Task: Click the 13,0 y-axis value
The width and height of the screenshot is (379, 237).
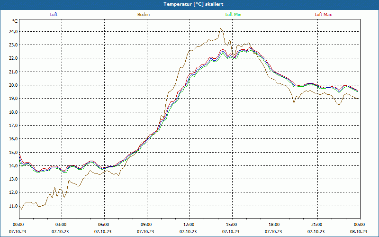Action: (x=13, y=179)
